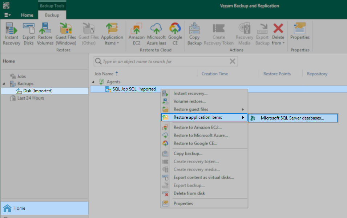This screenshot has height=218, width=347.
Task: Open Guest Files (Windows) restore
Action: (66, 34)
